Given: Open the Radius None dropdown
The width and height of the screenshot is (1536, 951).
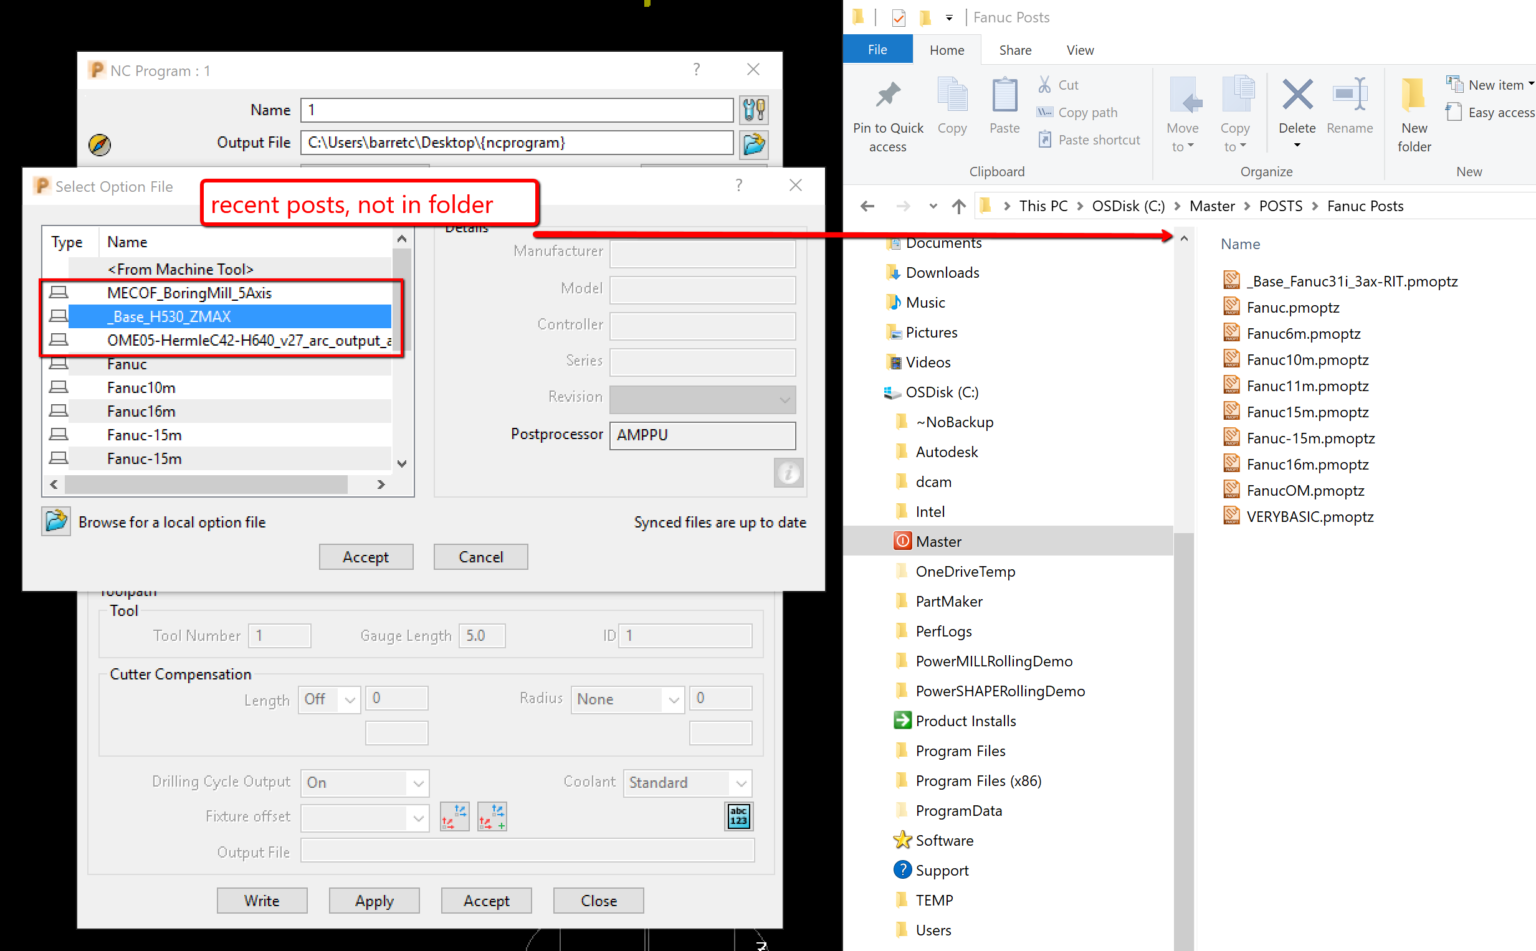Looking at the screenshot, I should click(x=674, y=699).
